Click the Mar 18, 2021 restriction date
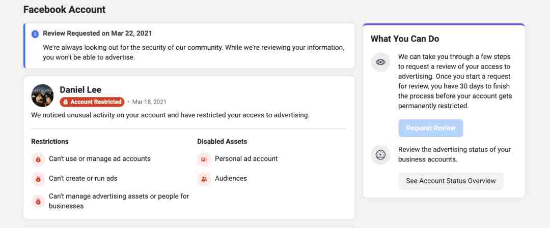The width and height of the screenshot is (550, 228). [149, 102]
